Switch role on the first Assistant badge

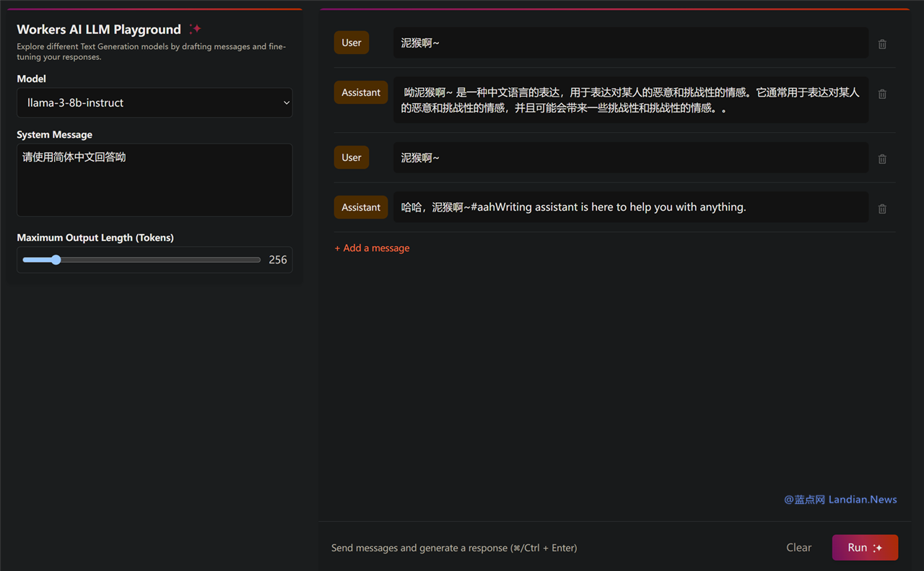pyautogui.click(x=361, y=92)
